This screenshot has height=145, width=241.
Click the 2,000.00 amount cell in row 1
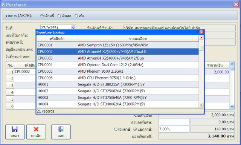click(217, 72)
